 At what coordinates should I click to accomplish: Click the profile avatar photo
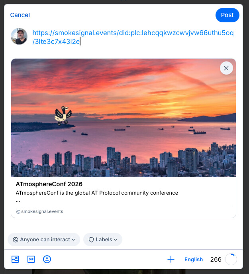(x=19, y=36)
